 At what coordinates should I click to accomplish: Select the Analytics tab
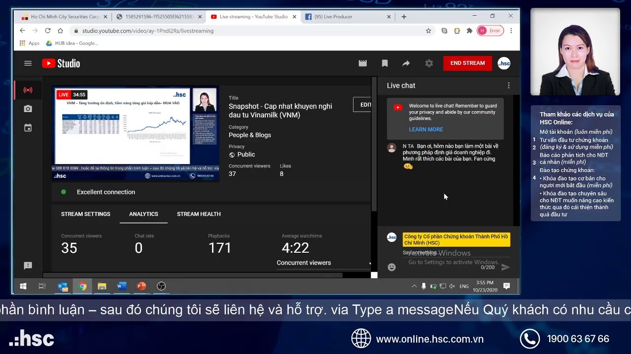point(143,214)
